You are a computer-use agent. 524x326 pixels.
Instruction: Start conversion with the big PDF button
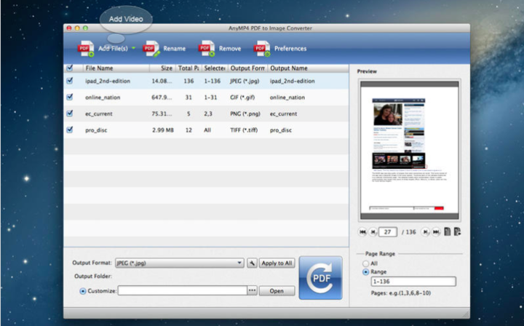pyautogui.click(x=320, y=277)
